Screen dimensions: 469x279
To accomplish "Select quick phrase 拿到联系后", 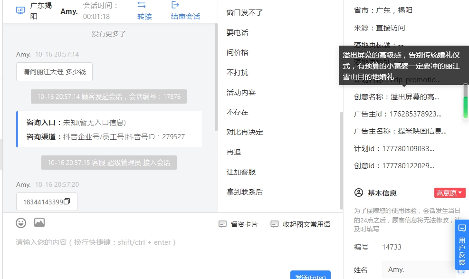I will (245, 192).
